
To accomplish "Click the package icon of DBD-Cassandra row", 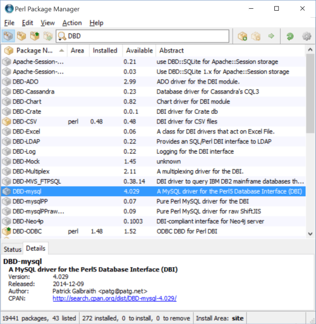I will pos(6,92).
